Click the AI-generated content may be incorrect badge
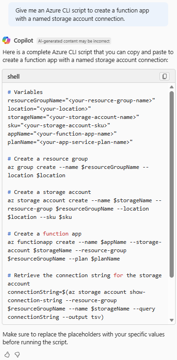The height and width of the screenshot is (360, 177). coord(74,41)
